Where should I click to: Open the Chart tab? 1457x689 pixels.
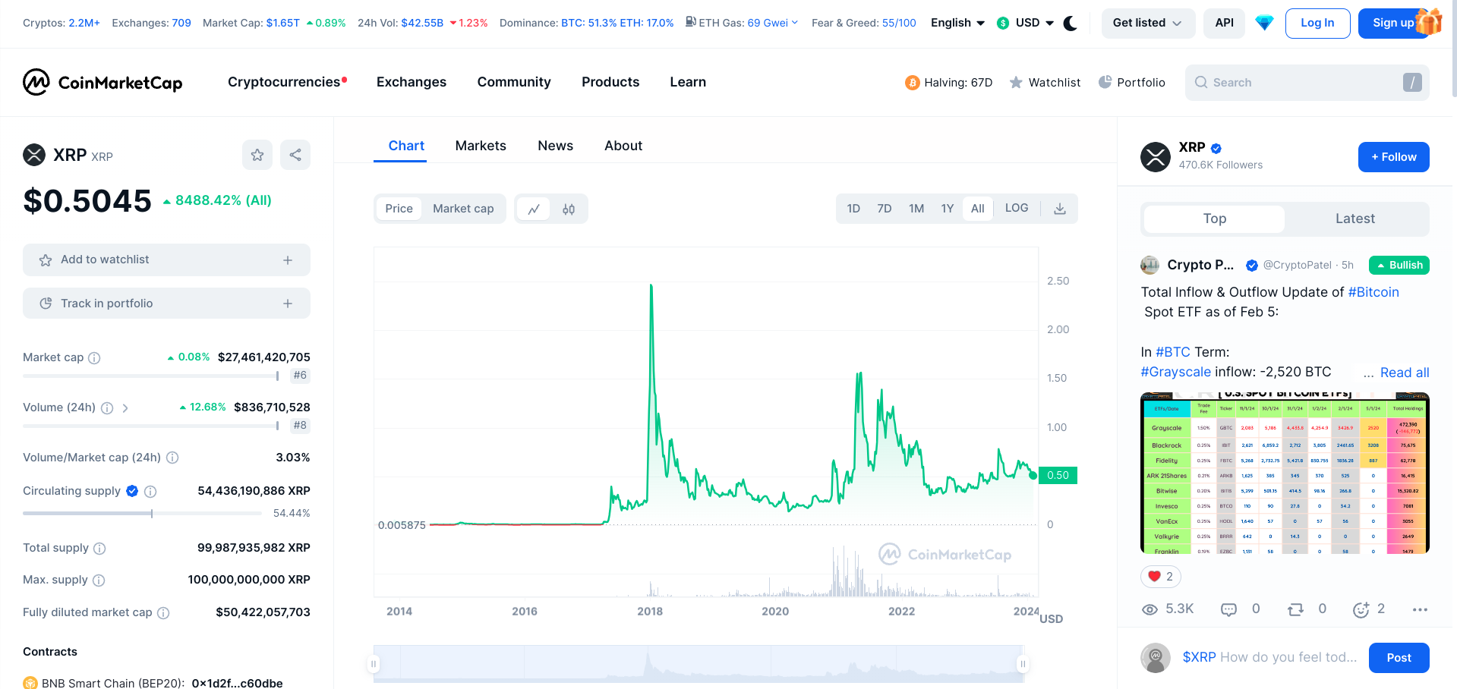pyautogui.click(x=406, y=146)
